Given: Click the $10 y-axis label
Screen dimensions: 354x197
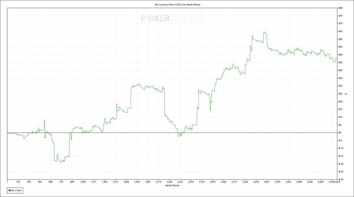Looking at the screenshot, I should [x=340, y=117].
